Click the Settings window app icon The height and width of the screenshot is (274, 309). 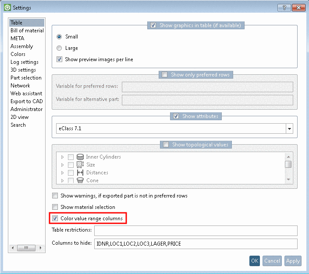click(x=7, y=8)
